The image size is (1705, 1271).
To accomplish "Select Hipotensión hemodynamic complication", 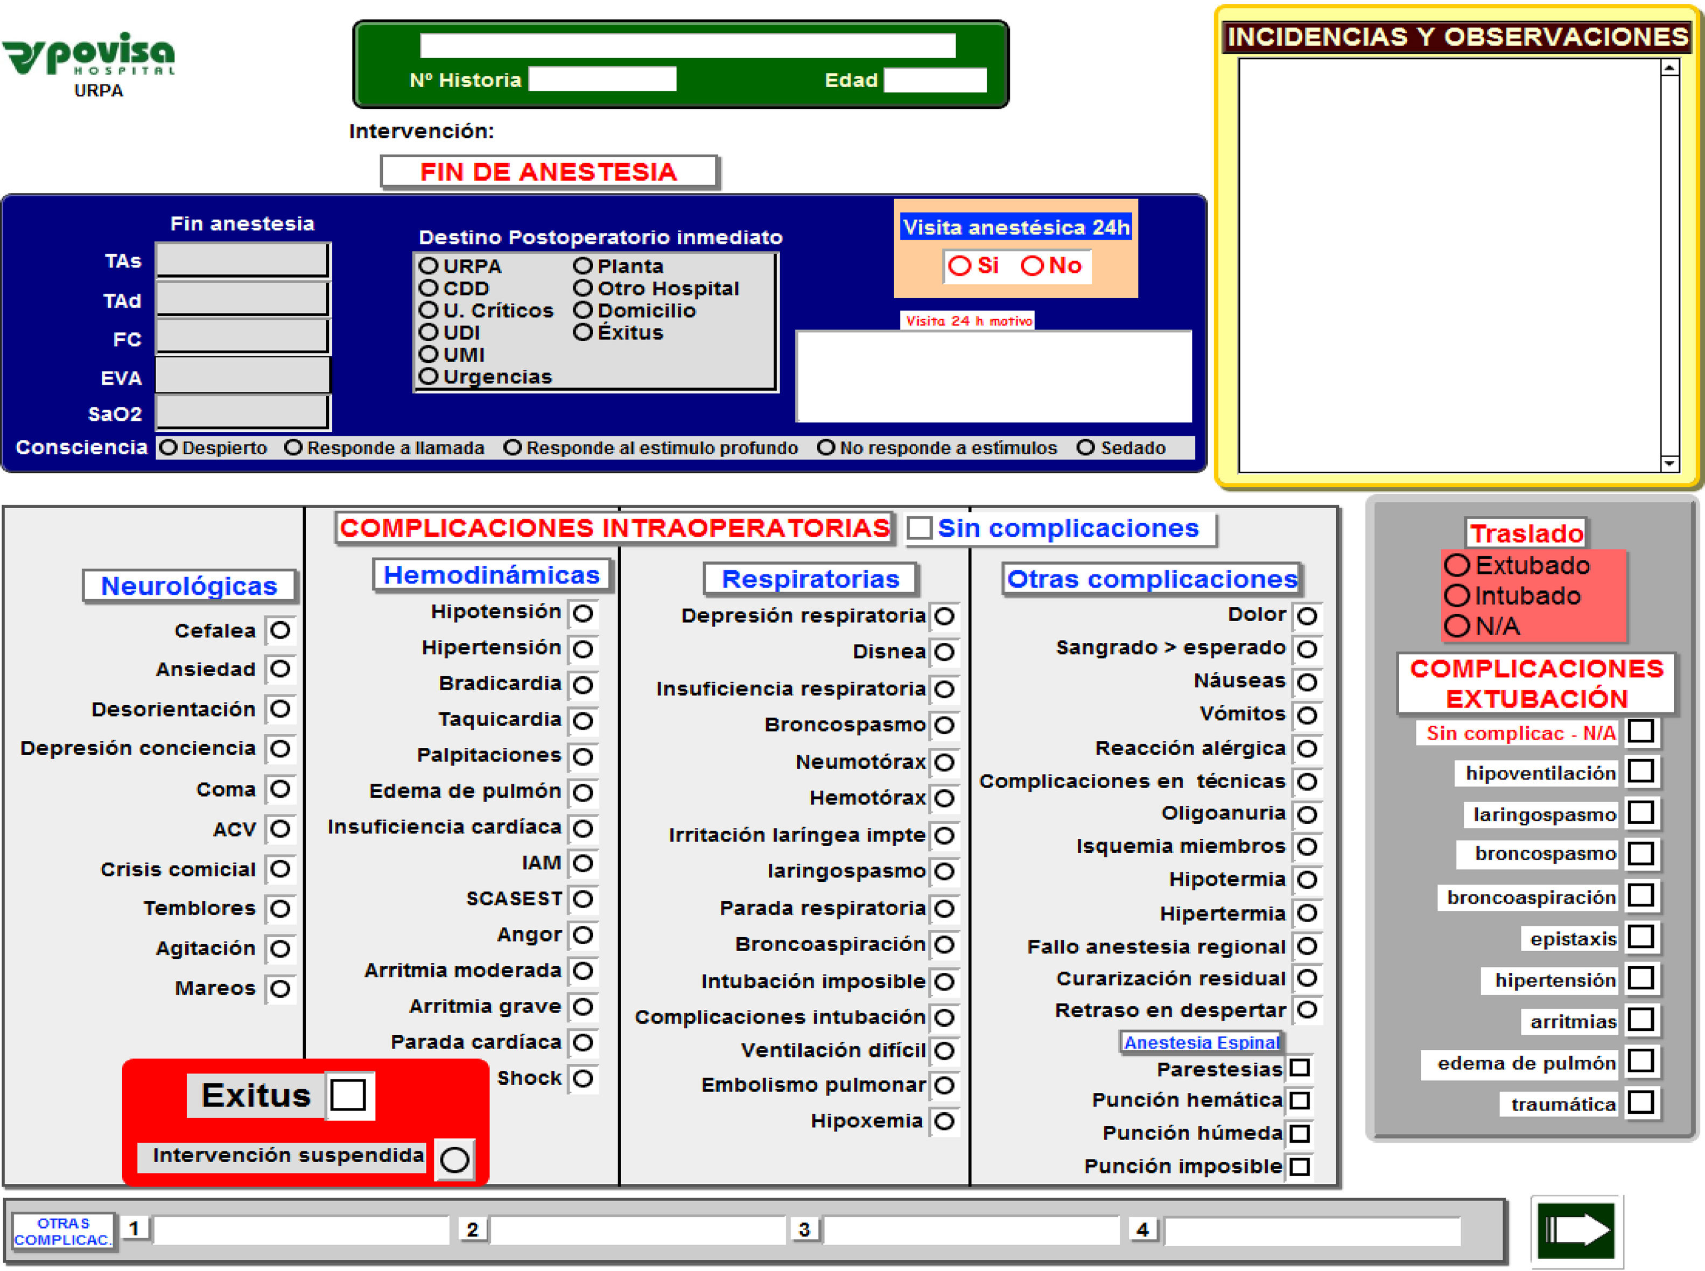I will point(583,613).
